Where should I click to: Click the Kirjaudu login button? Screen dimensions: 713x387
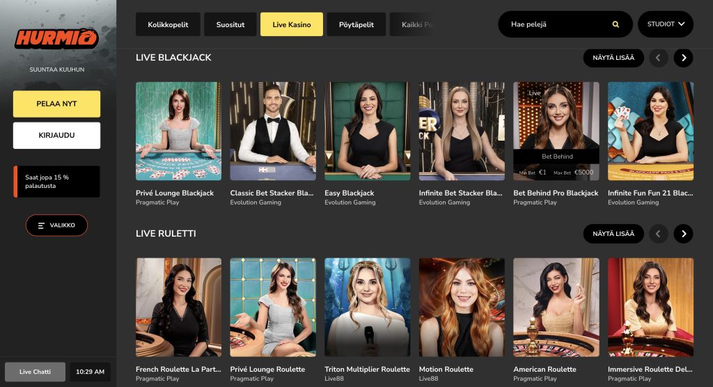56,135
